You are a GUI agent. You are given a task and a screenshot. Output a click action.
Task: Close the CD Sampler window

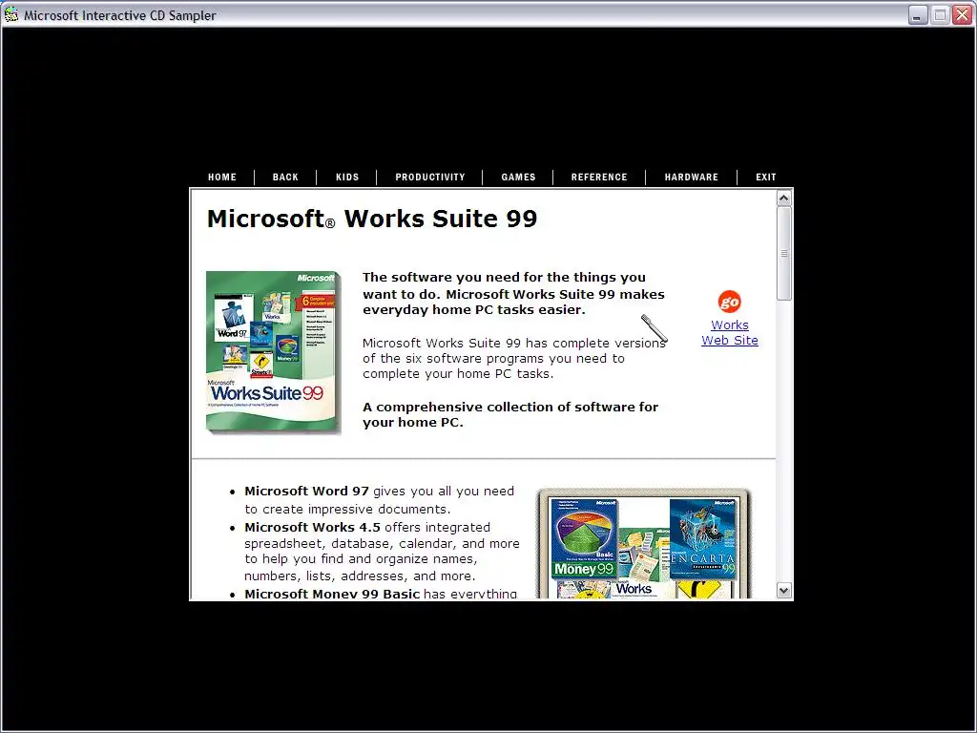coord(962,15)
